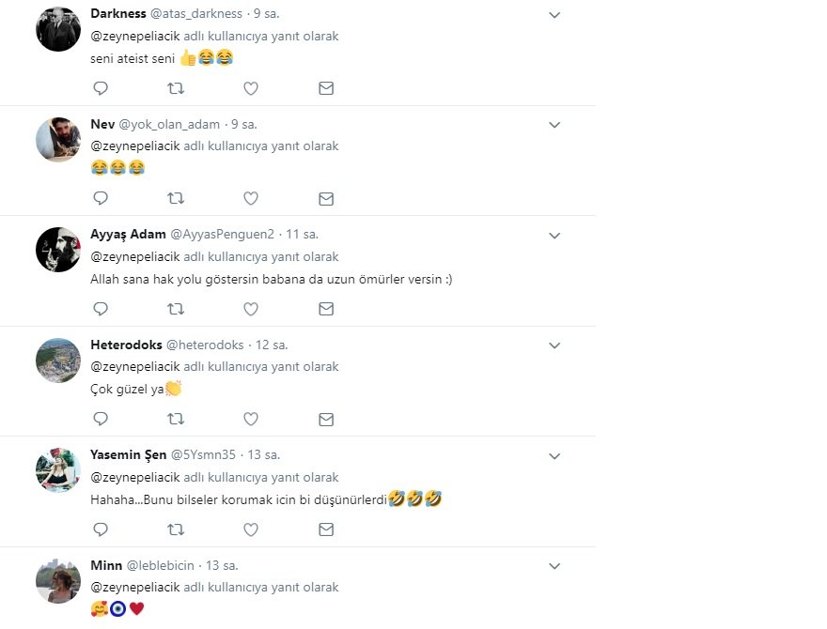Click the heart icon under Darkness's tweet
Image resolution: width=827 pixels, height=629 pixels.
coord(251,88)
